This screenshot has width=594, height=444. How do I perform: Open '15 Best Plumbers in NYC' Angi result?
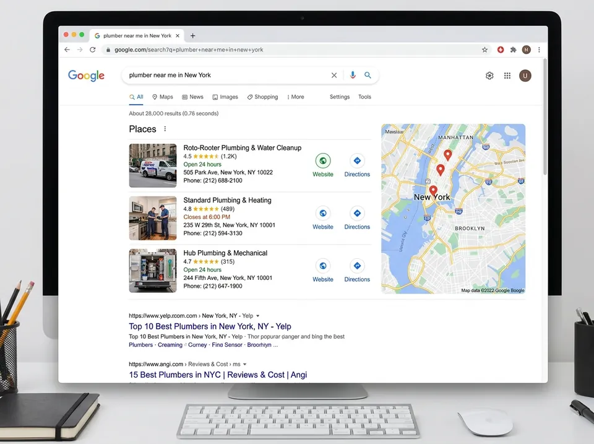[x=218, y=375]
